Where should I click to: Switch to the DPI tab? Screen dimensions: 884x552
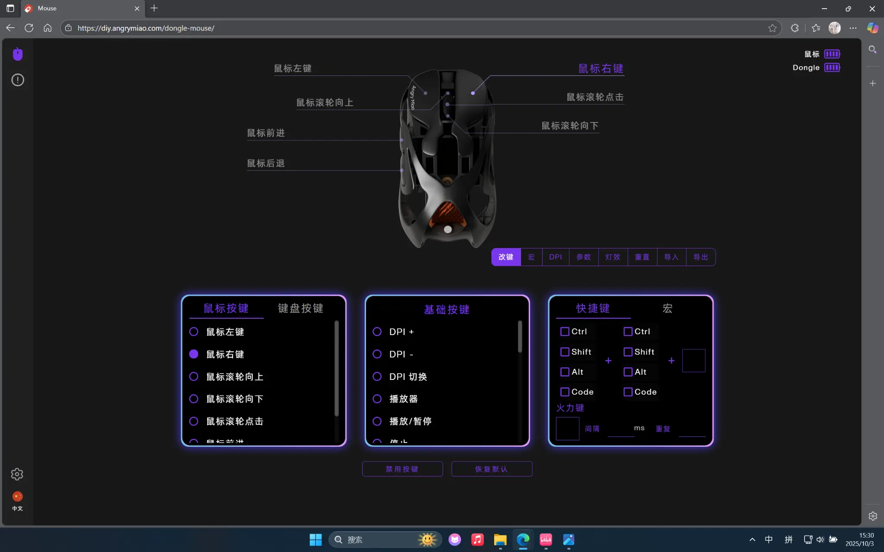pos(555,257)
